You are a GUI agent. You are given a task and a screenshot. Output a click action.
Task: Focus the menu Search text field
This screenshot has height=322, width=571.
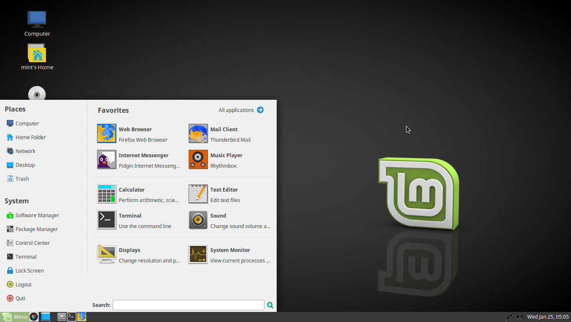189,305
